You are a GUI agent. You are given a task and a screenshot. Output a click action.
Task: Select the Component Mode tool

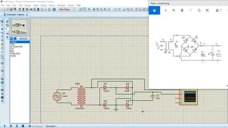coord(2,25)
